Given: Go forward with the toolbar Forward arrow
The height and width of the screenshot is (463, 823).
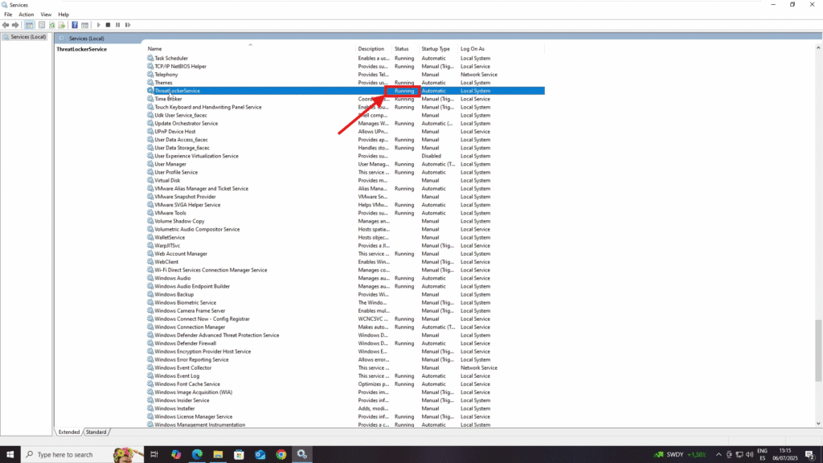Looking at the screenshot, I should tap(15, 25).
